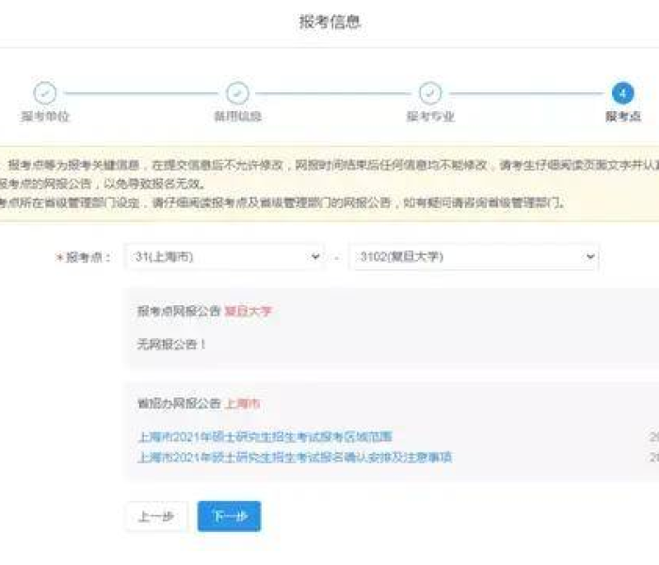Screen dimensions: 659x565
Task: Click the chevron arrow on province selector
Action: pyautogui.click(x=313, y=256)
